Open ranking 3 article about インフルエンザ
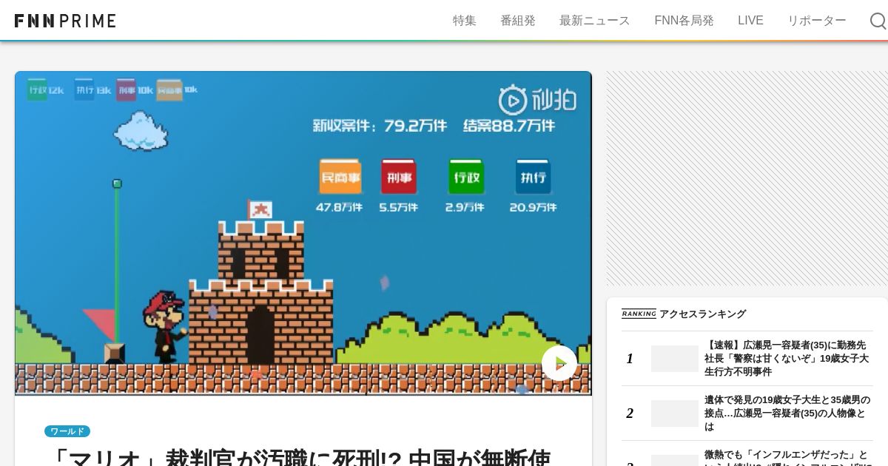This screenshot has width=888, height=466. tap(787, 457)
